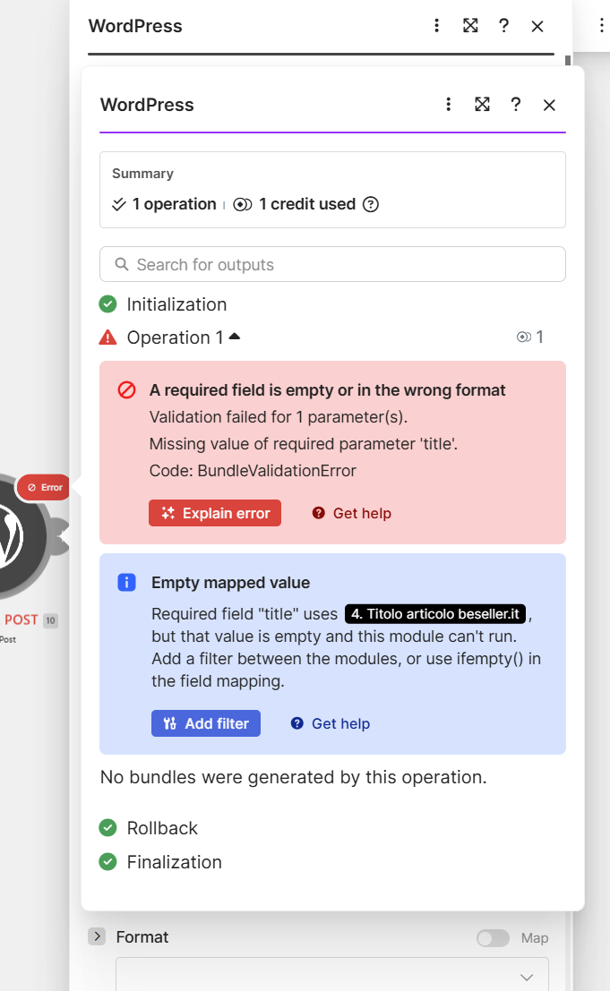Image resolution: width=610 pixels, height=991 pixels.
Task: Click the search magnifier icon
Action: pyautogui.click(x=121, y=264)
